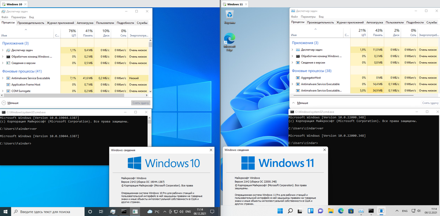The width and height of the screenshot is (440, 216).
Task: Switch to the Подробности tab in the Windows 11 Task Manager
Action: [x=415, y=22]
